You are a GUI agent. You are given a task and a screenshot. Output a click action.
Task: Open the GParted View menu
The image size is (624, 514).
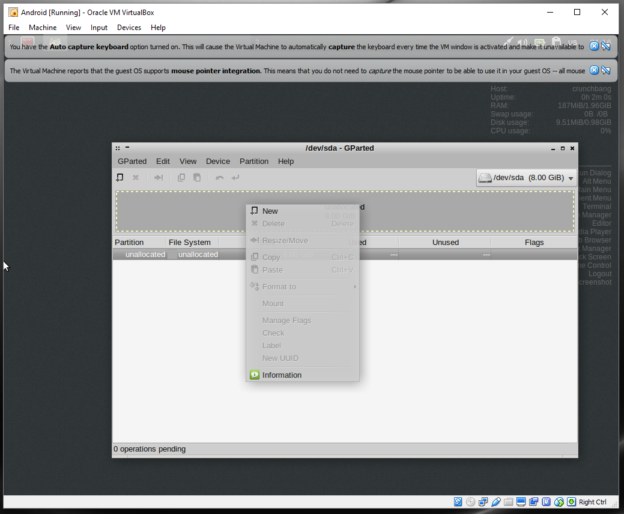(x=188, y=161)
